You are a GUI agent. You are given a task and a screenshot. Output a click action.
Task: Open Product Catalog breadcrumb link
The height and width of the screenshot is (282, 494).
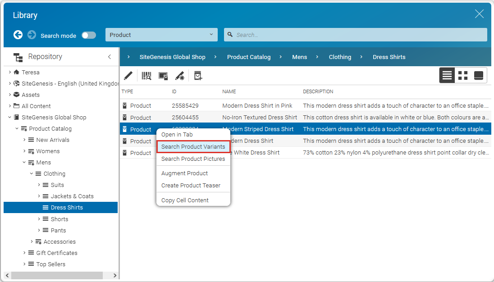249,57
